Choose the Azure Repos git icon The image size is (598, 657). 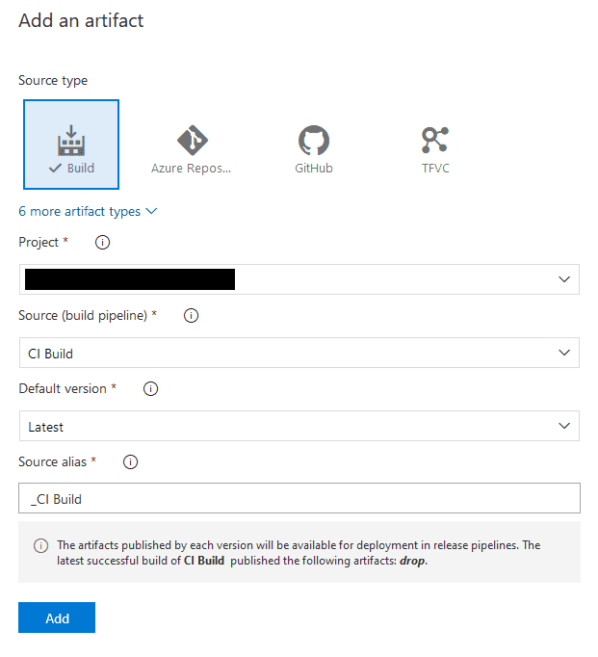(x=192, y=140)
